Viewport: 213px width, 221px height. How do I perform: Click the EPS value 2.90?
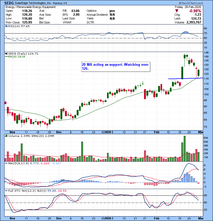click(76, 15)
